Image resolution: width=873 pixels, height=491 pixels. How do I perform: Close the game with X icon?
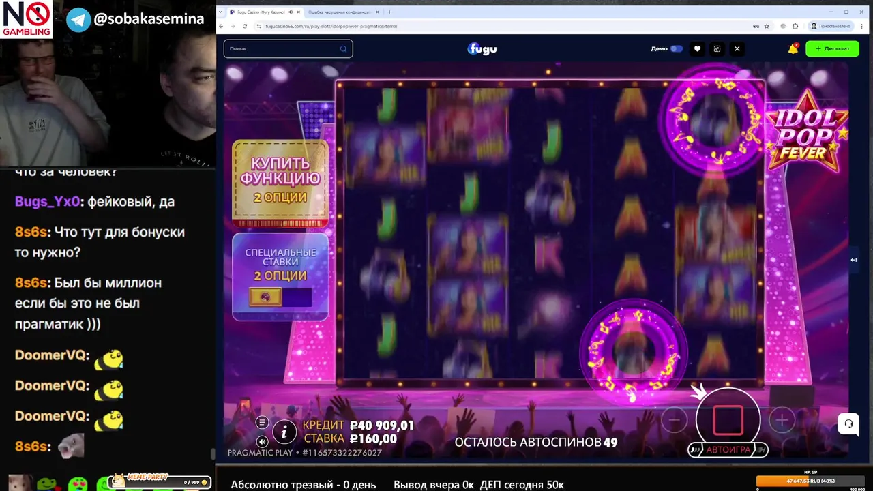737,48
